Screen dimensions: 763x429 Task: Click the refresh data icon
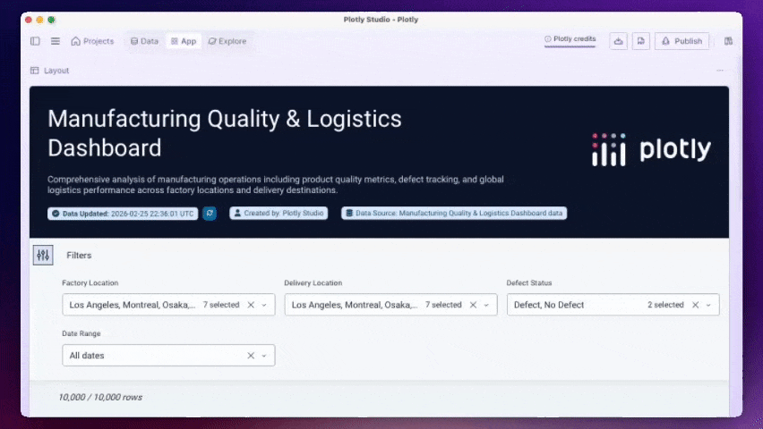[x=210, y=214]
